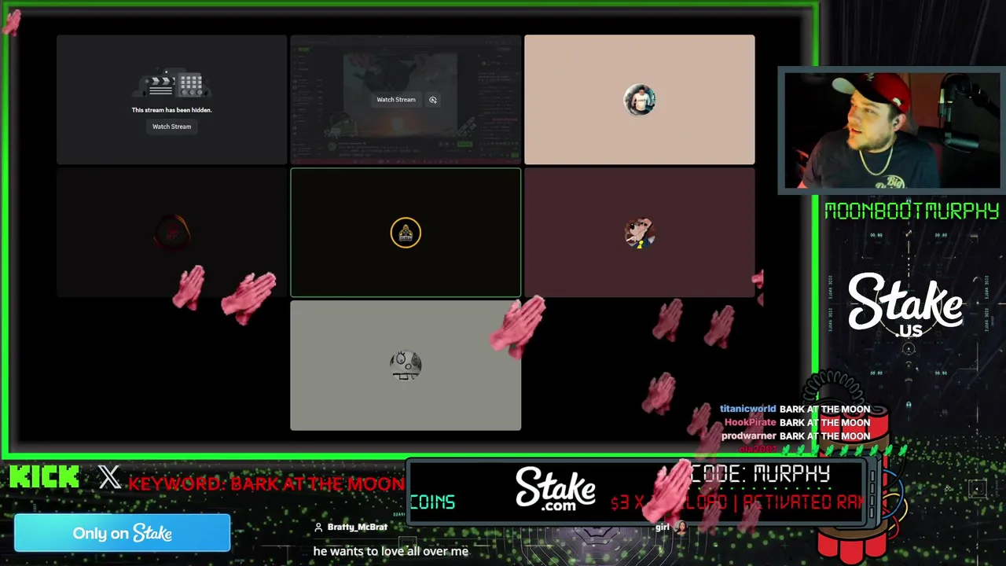Screen dimensions: 1006x566
Task: Select the avatar on the beige tile
Action: pyautogui.click(x=640, y=100)
